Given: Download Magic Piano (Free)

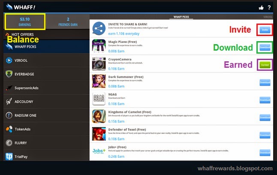Looking at the screenshot, I should tap(265, 47).
